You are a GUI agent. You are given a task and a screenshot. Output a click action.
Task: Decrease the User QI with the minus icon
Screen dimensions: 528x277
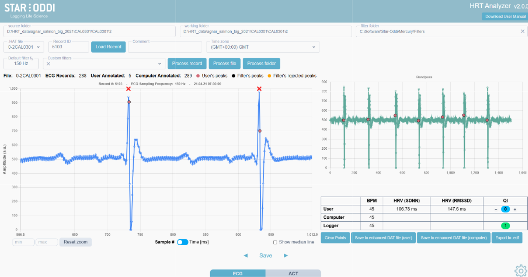click(496, 209)
